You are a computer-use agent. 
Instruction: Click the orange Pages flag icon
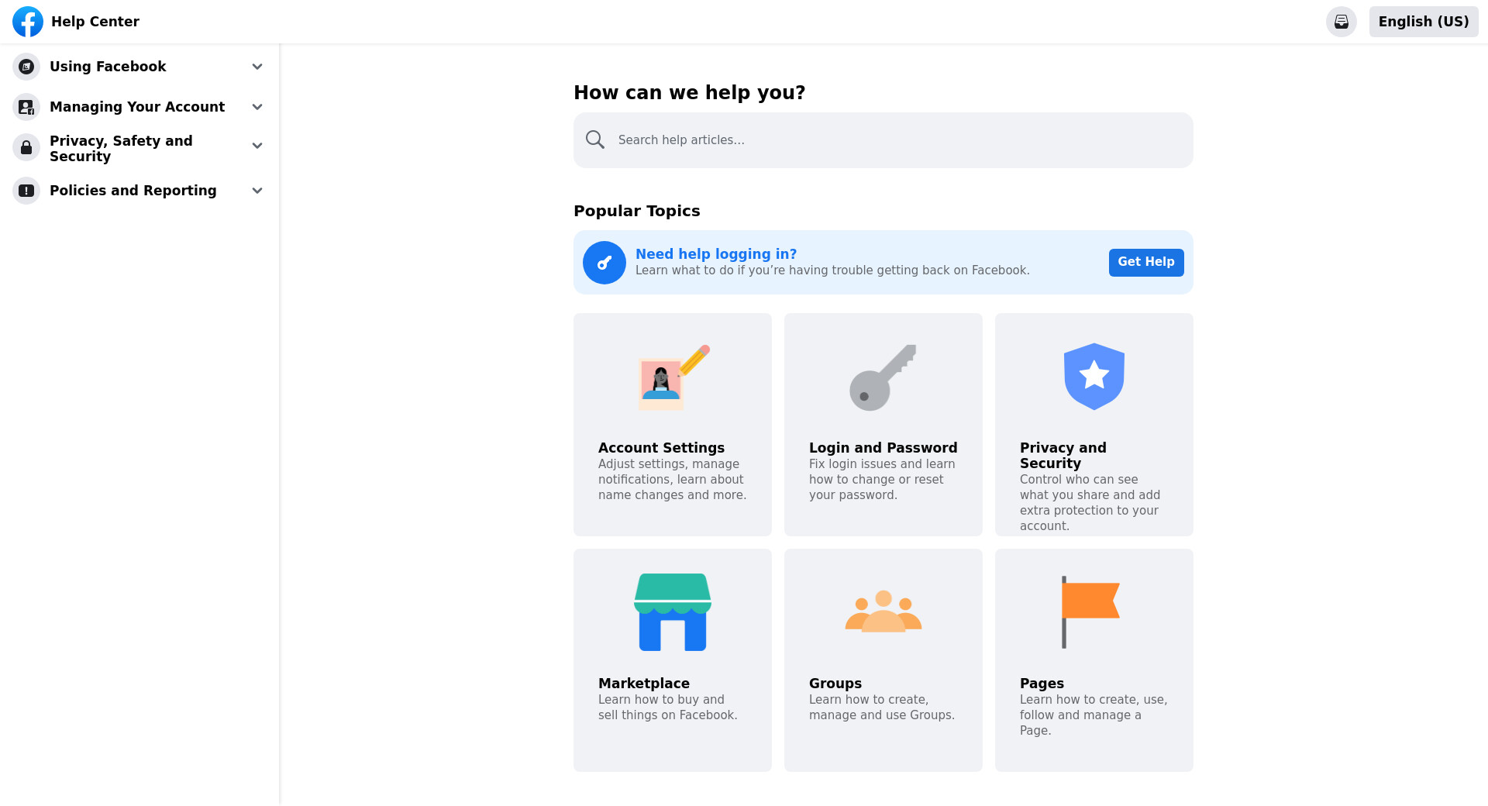pos(1090,611)
